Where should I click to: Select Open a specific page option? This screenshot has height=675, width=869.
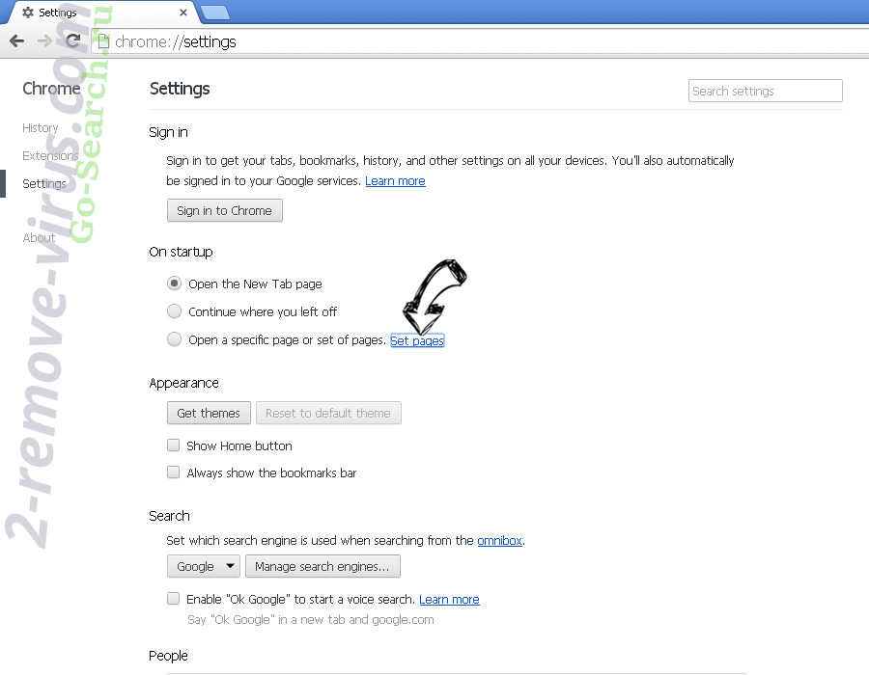pyautogui.click(x=174, y=339)
